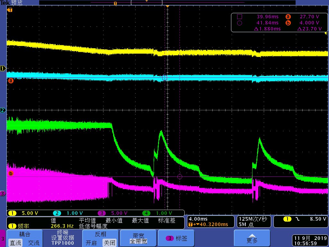This screenshot has width=329, height=247.
Task: Turn invert 开启 (on)
Action: point(91,243)
